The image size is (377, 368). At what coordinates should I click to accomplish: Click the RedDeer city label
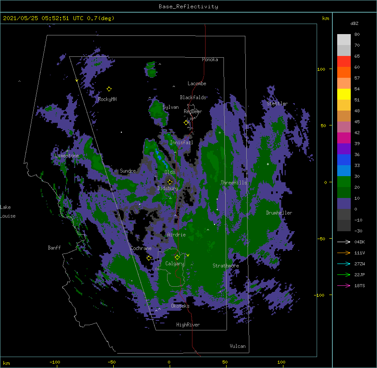tap(193, 111)
